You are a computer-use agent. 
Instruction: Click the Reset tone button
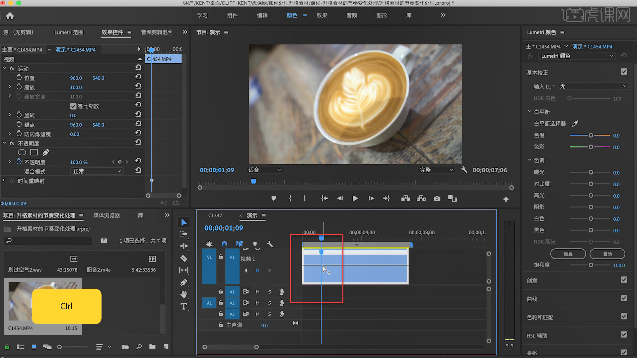tap(568, 254)
